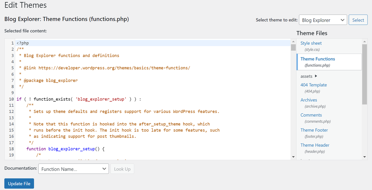
Task: Open the Theme Footer file
Action: 314,130
